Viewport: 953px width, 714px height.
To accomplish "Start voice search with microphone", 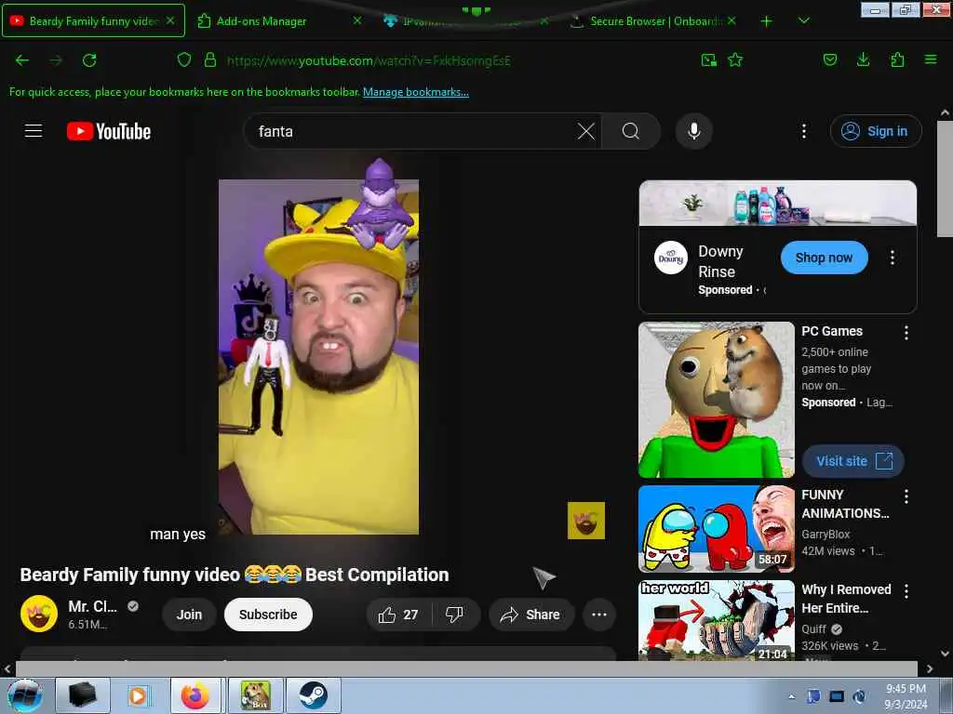I will pyautogui.click(x=694, y=131).
